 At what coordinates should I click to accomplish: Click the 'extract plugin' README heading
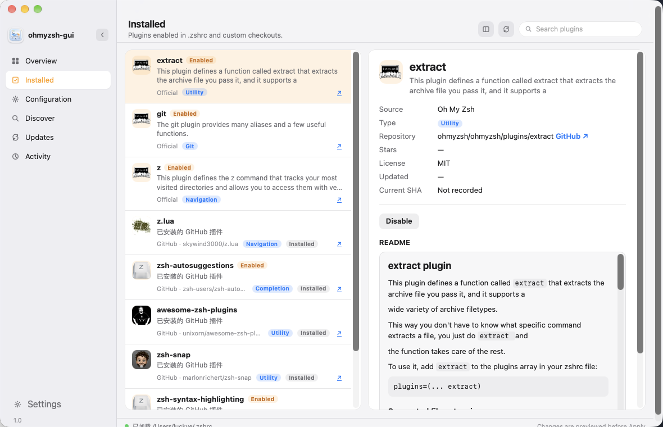420,266
